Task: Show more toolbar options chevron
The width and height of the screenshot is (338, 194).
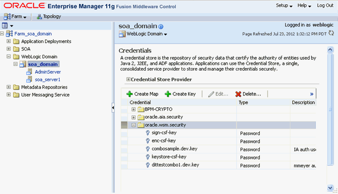Action: pyautogui.click(x=311, y=94)
